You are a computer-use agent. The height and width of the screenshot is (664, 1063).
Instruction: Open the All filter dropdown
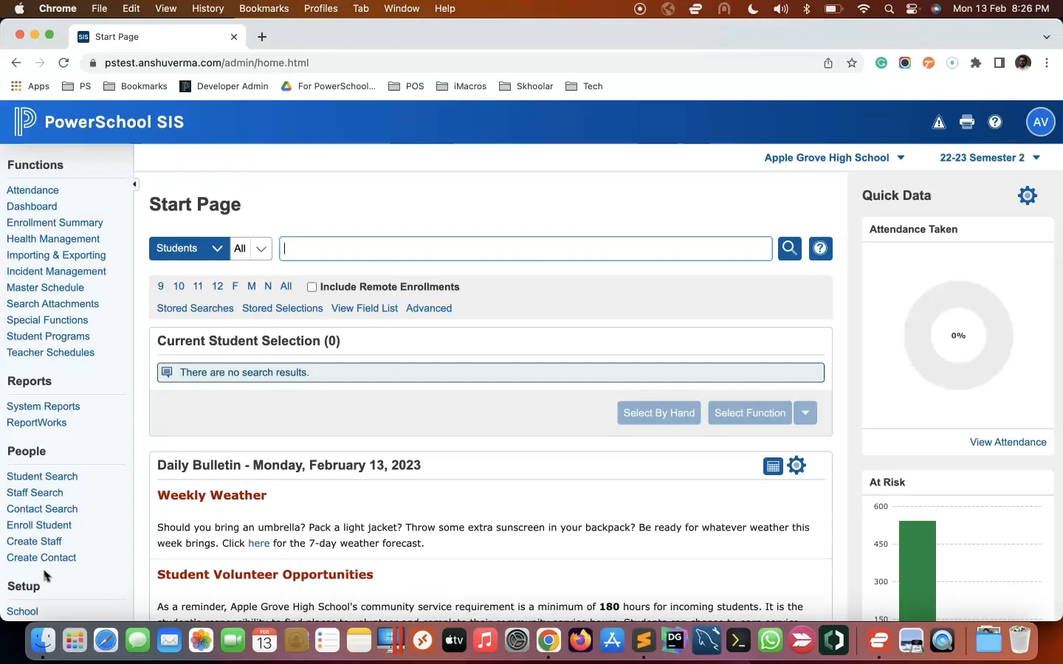coord(251,249)
